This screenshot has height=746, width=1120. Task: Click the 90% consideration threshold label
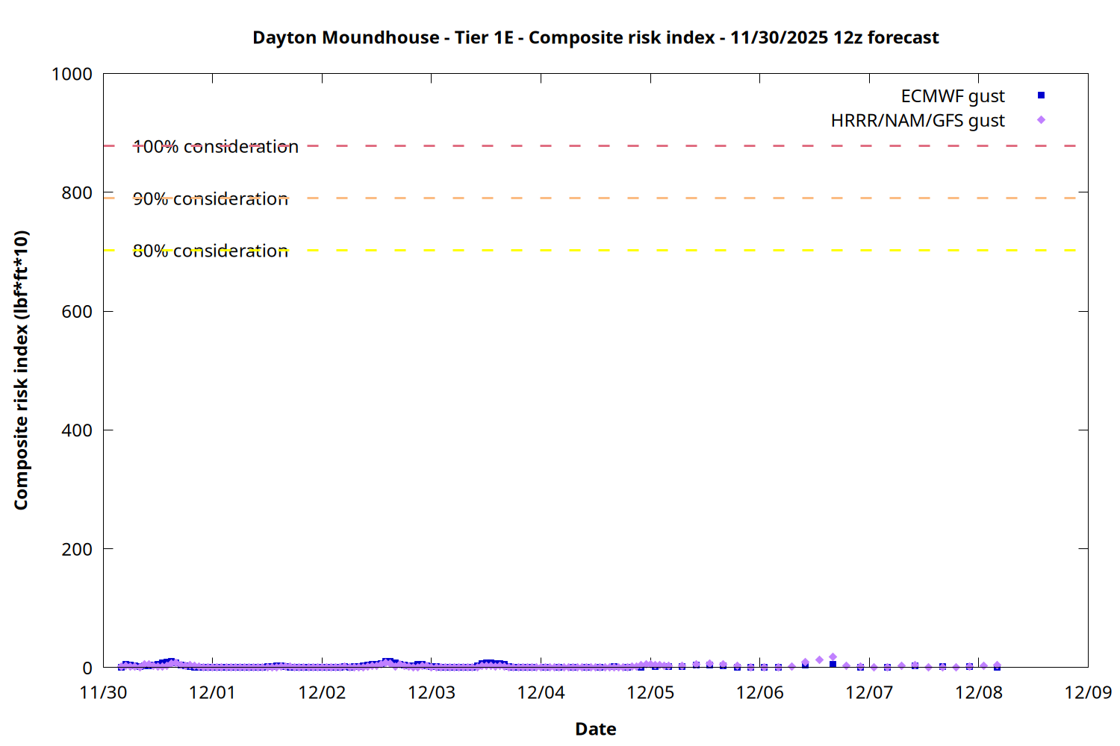point(211,199)
